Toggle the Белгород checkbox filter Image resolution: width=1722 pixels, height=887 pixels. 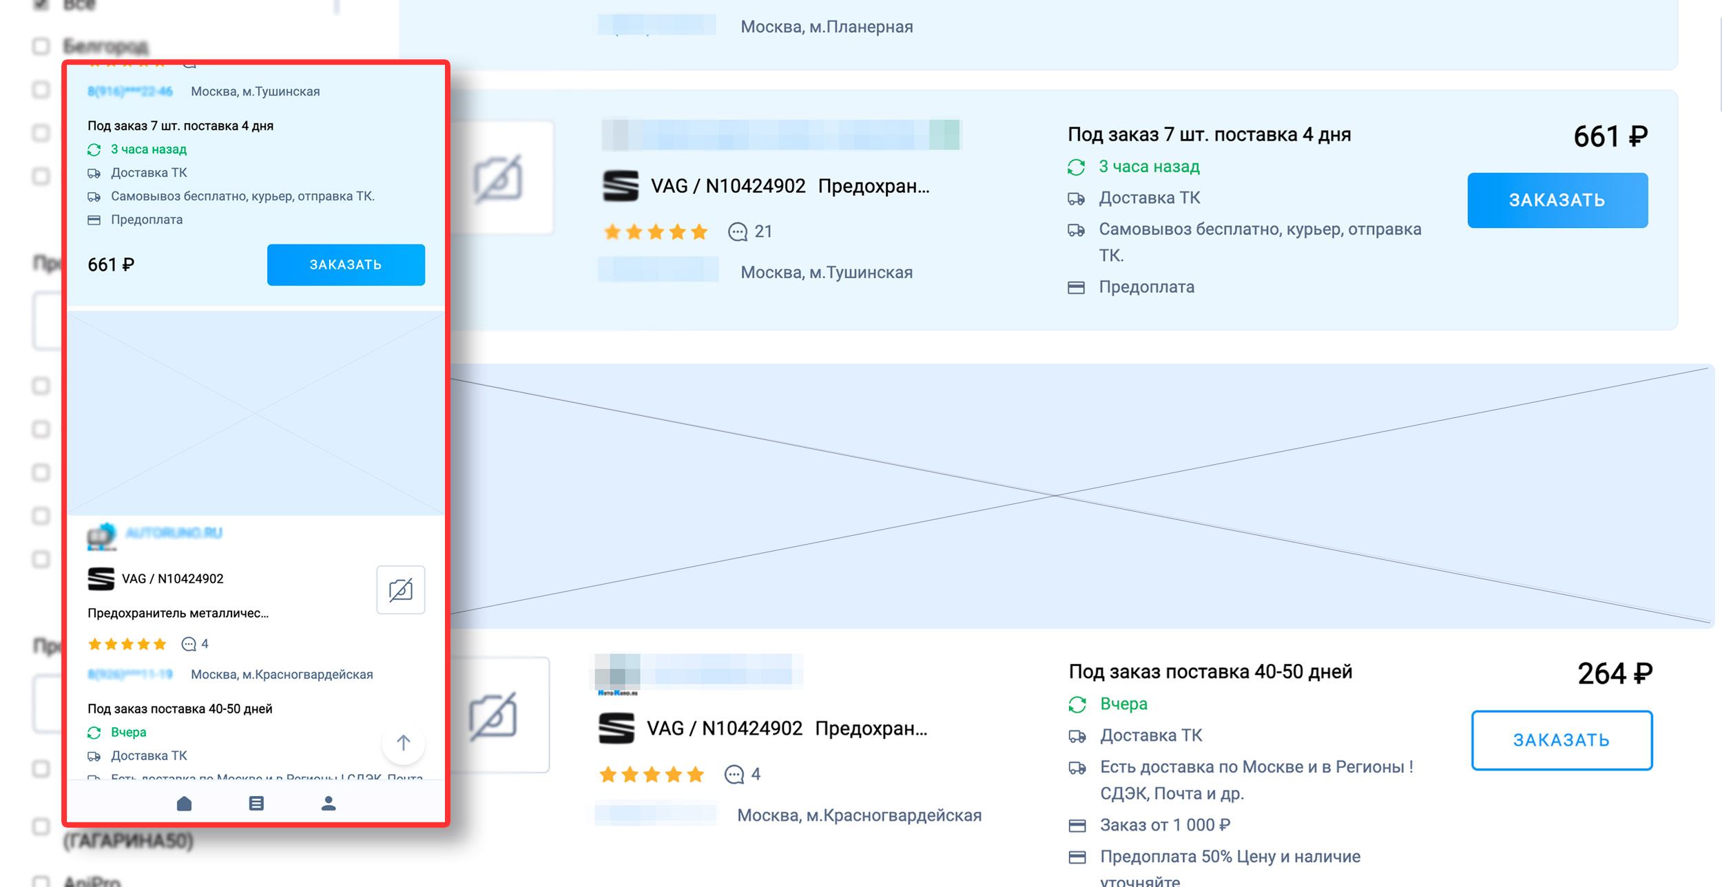point(41,46)
